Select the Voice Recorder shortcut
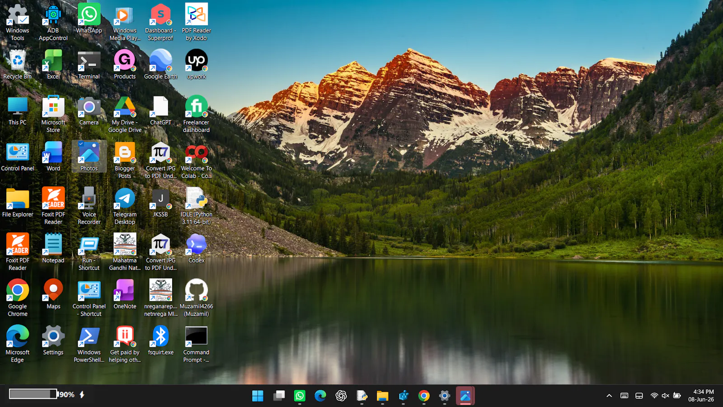 (x=89, y=207)
